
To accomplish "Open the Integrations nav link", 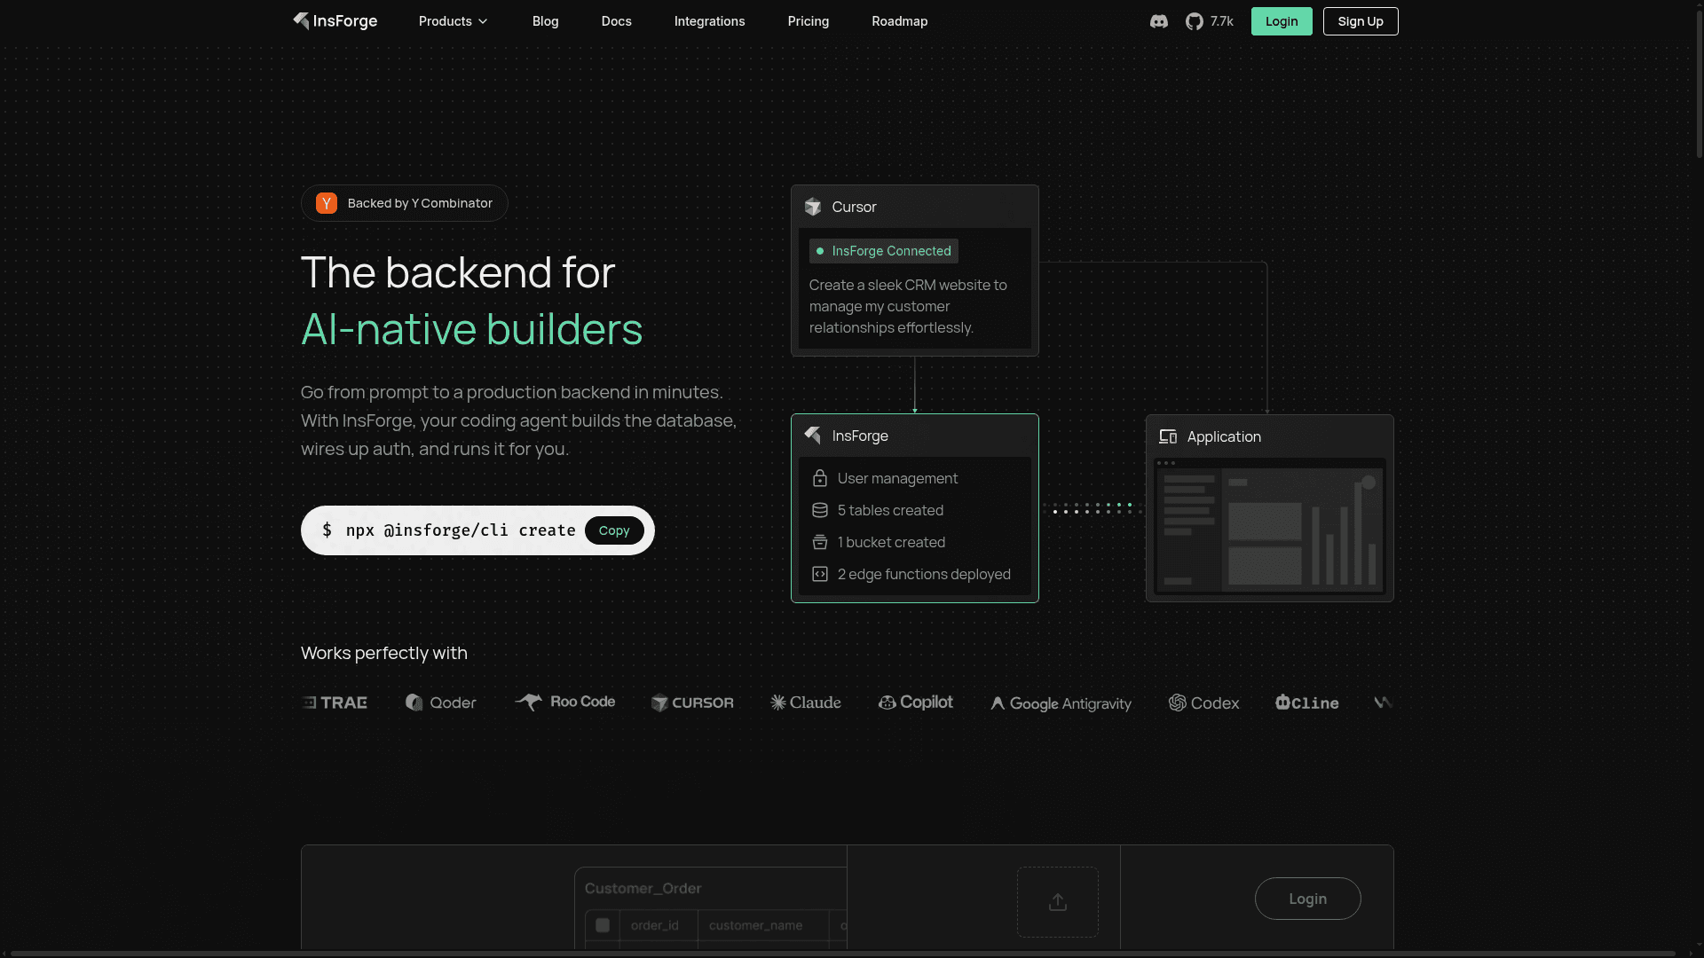I will pos(709,21).
